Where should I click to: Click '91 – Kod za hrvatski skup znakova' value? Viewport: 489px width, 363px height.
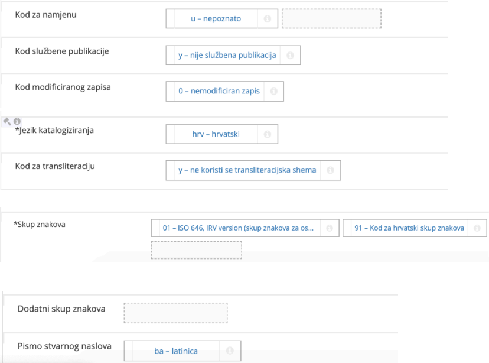point(409,228)
